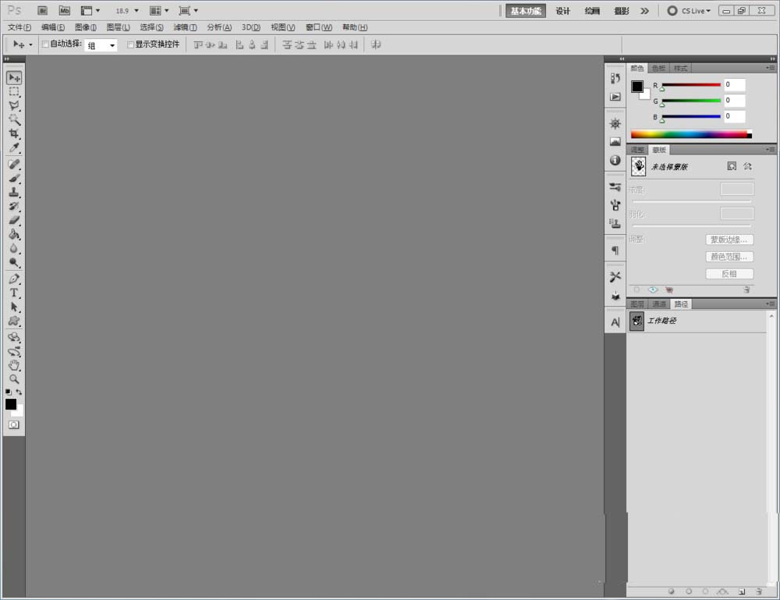
Task: Select the Zoom tool
Action: pos(14,379)
